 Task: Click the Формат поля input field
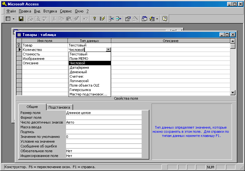(104, 118)
